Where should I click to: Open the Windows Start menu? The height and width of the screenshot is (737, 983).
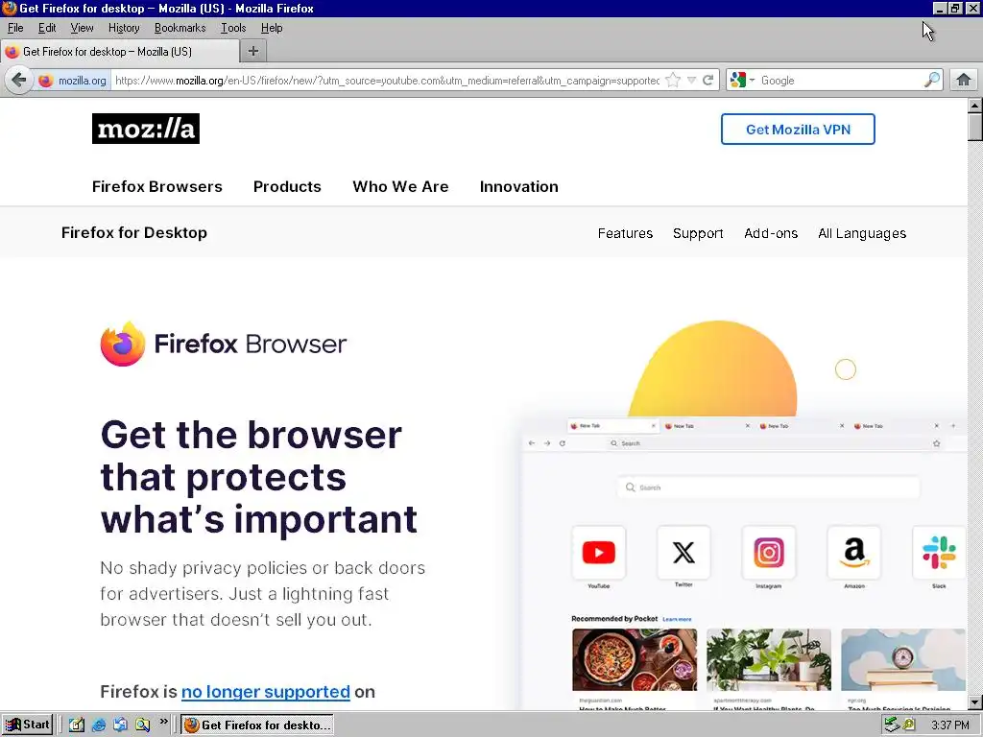(27, 725)
